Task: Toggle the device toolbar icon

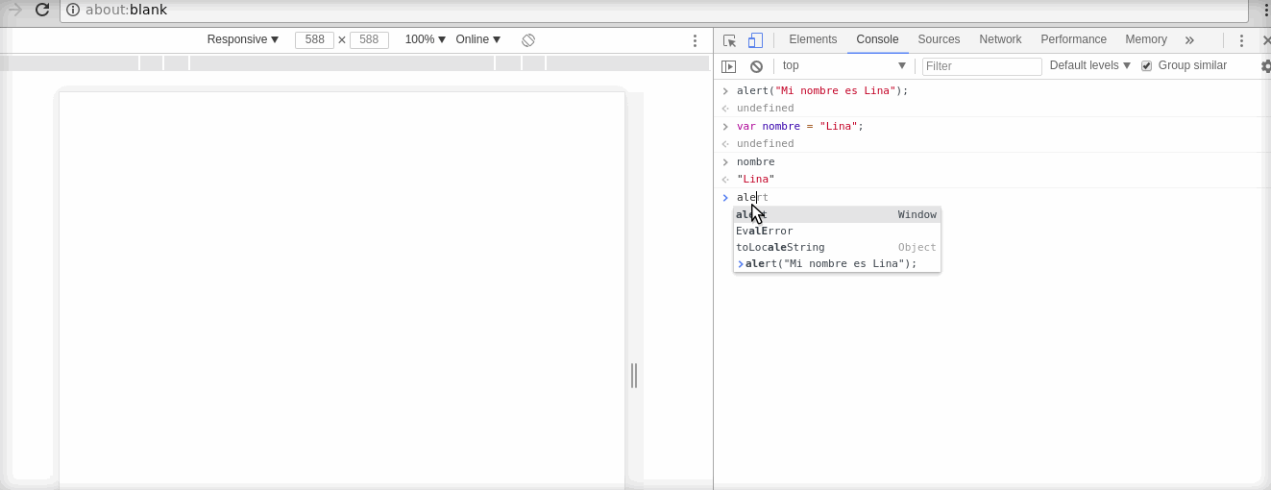Action: pos(756,40)
